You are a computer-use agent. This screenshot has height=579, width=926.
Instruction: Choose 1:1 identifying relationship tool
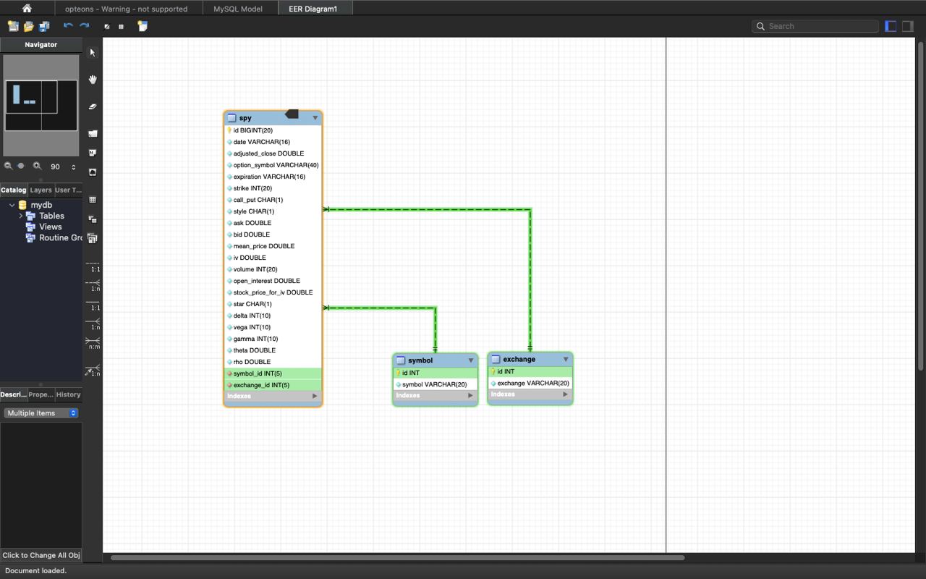(93, 305)
